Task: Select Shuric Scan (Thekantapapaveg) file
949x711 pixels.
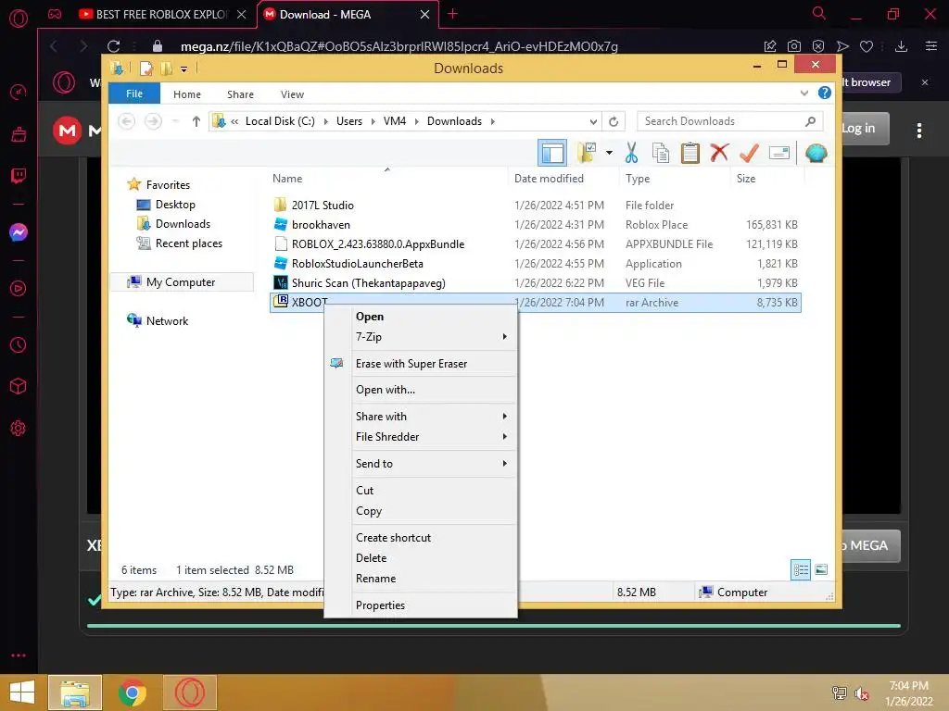Action: 536,283
